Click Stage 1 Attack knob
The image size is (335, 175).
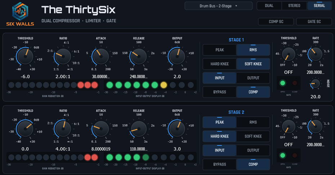coord(101,57)
